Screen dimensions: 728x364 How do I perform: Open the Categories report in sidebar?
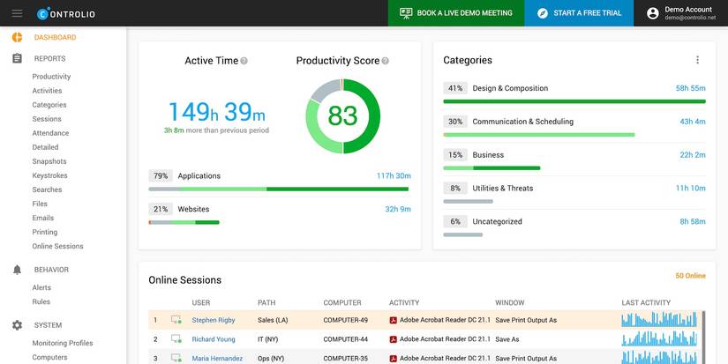coord(49,105)
